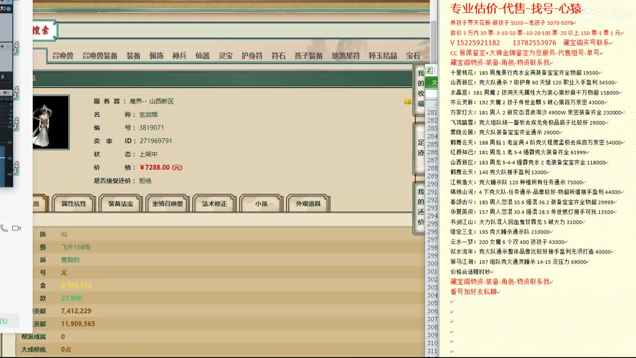Select Excel row header 281

(432, 112)
